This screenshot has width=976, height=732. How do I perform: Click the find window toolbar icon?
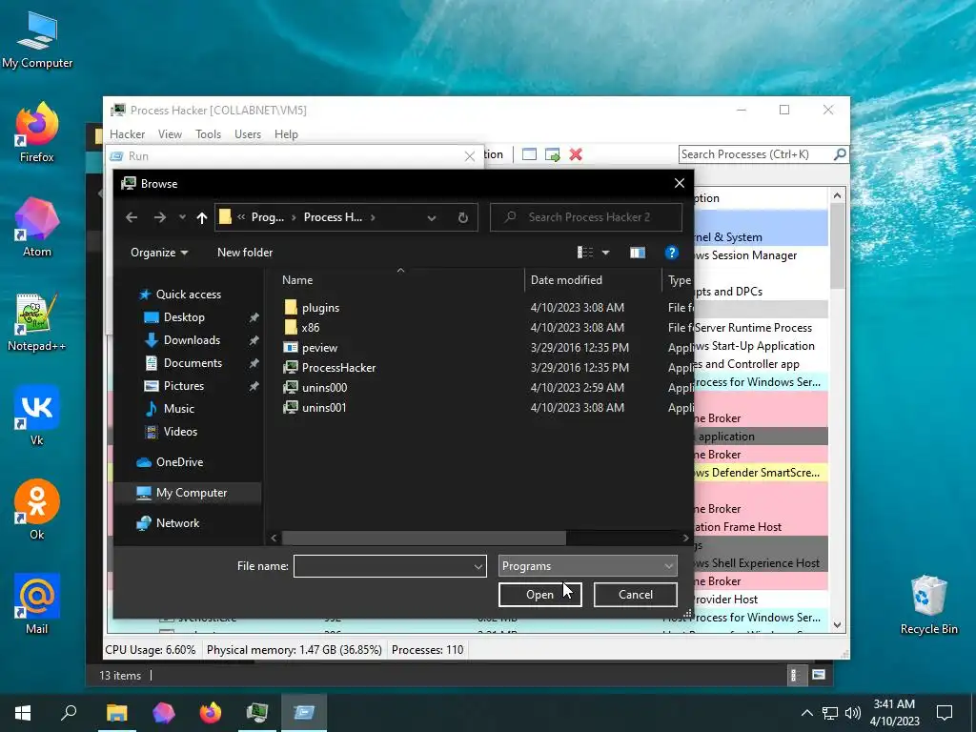coord(529,154)
